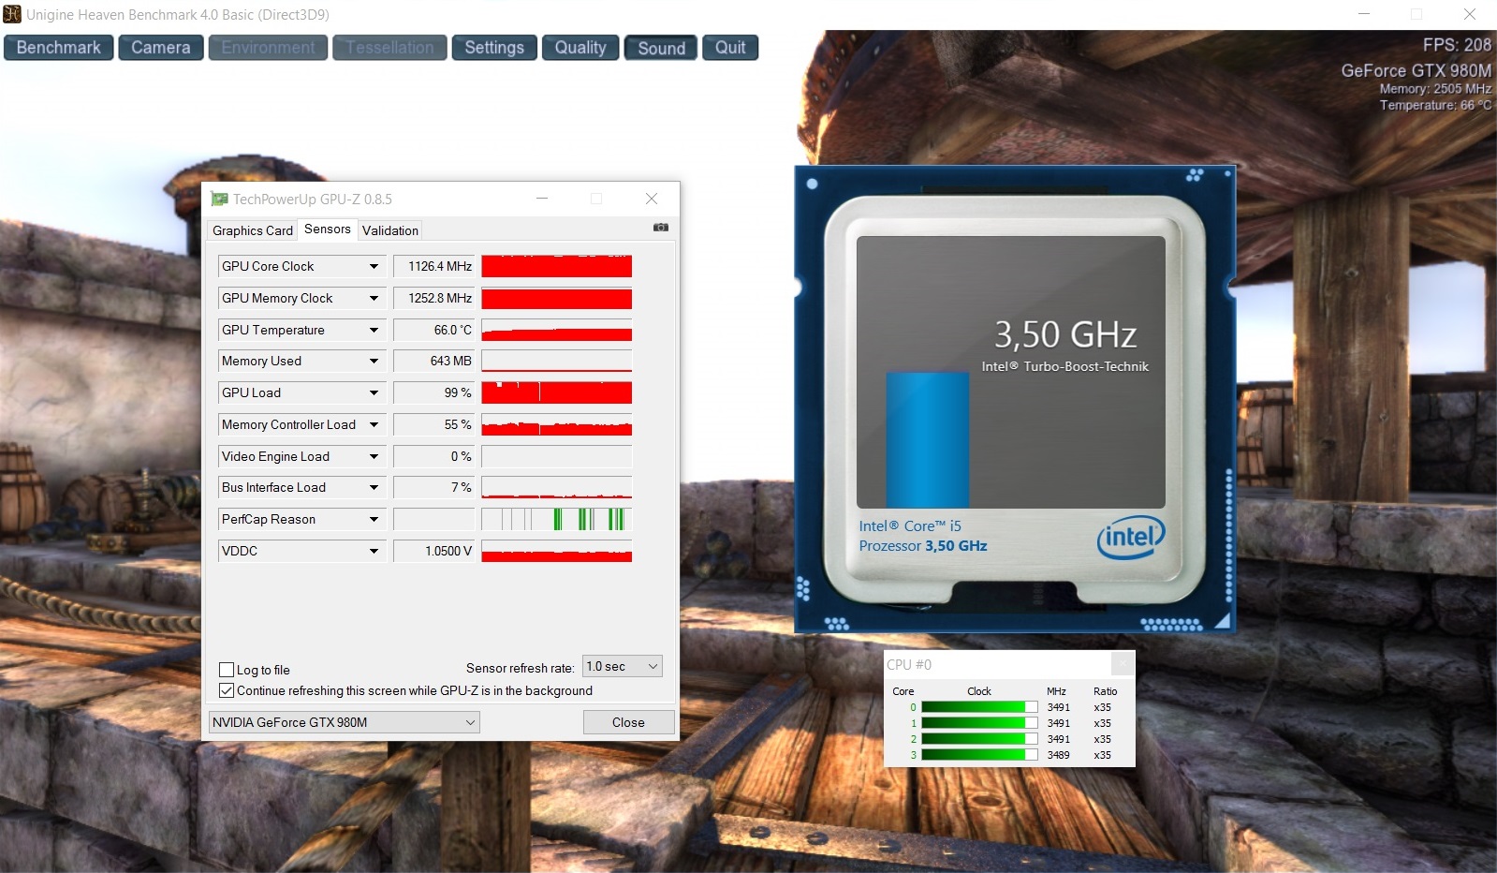Open the GPU Load sensor dropdown
The image size is (1497, 873).
point(374,393)
